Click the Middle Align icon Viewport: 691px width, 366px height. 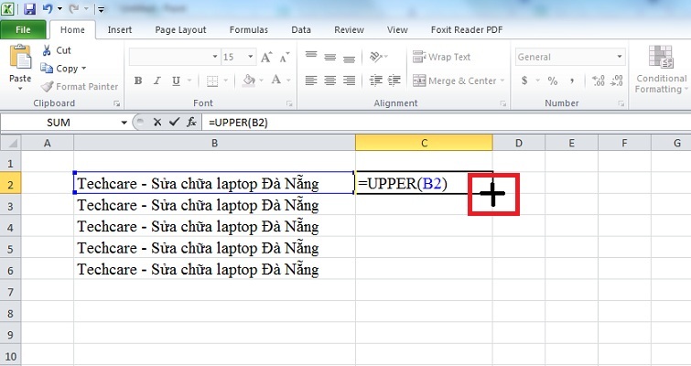[330, 57]
